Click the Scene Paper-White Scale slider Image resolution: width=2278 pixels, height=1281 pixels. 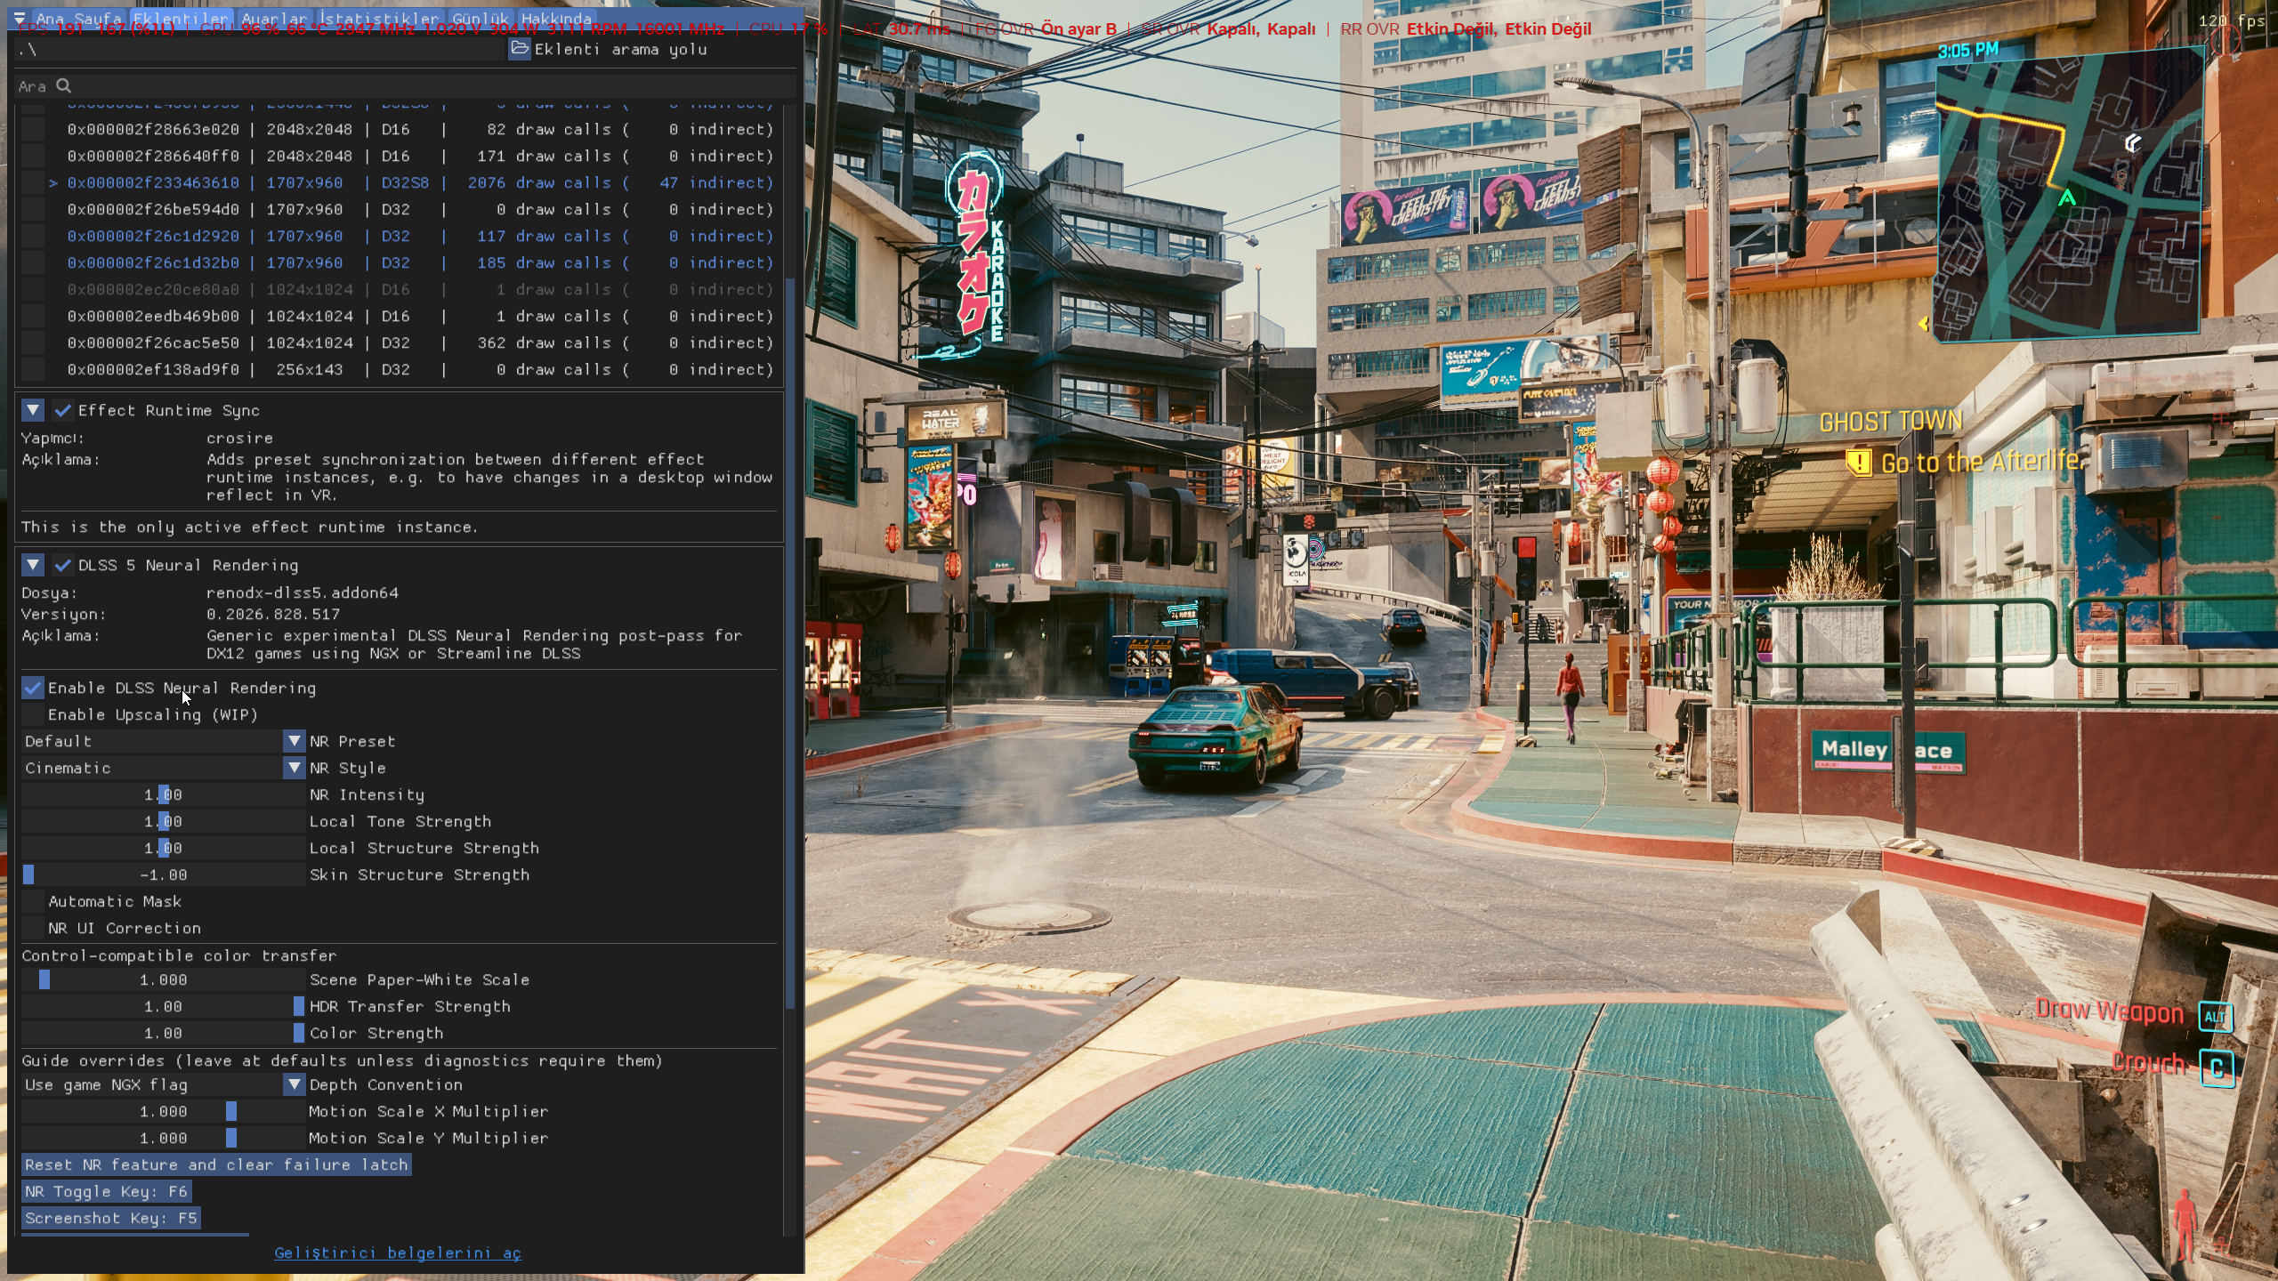tap(164, 979)
